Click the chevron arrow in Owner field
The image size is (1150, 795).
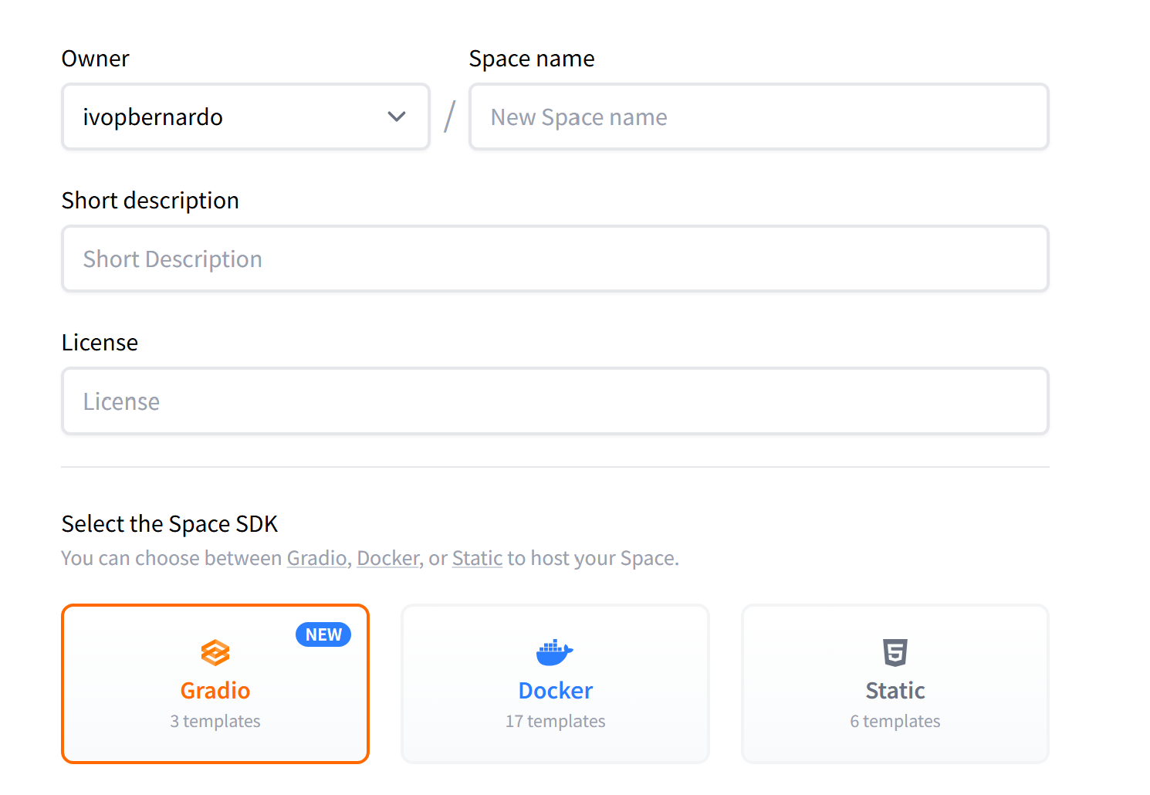pyautogui.click(x=397, y=117)
